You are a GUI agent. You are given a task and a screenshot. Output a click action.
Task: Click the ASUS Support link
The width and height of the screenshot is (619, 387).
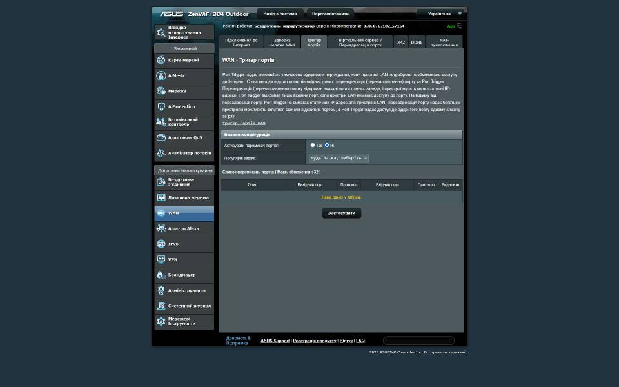click(x=275, y=341)
